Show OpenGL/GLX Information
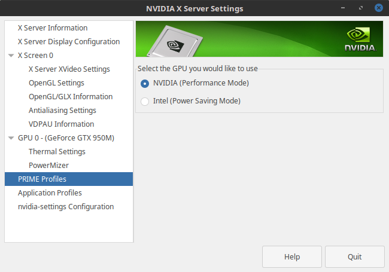This screenshot has height=272, width=389. 71,97
